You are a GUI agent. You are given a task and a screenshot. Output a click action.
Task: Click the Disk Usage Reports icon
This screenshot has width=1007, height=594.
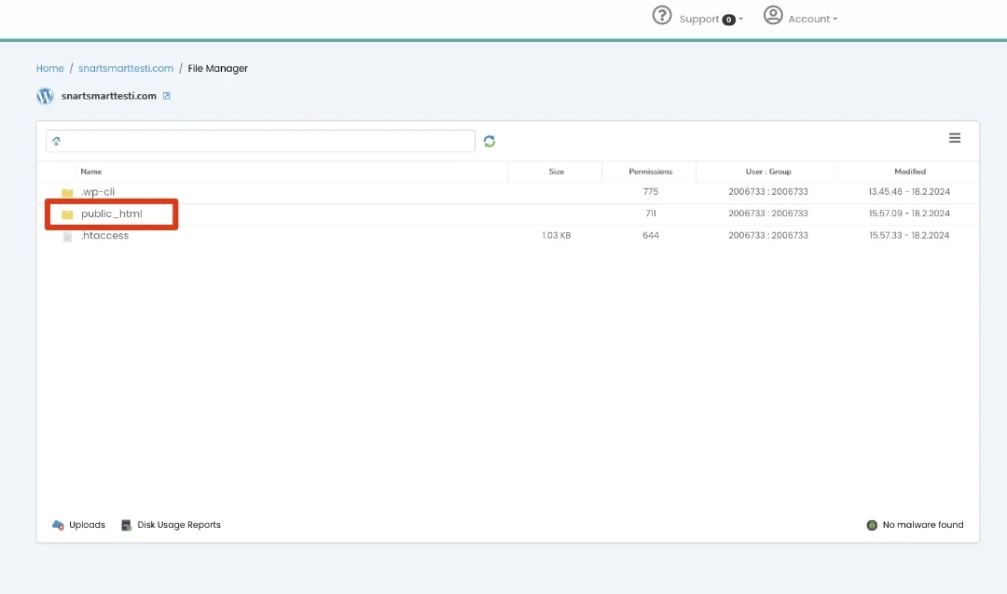click(127, 525)
